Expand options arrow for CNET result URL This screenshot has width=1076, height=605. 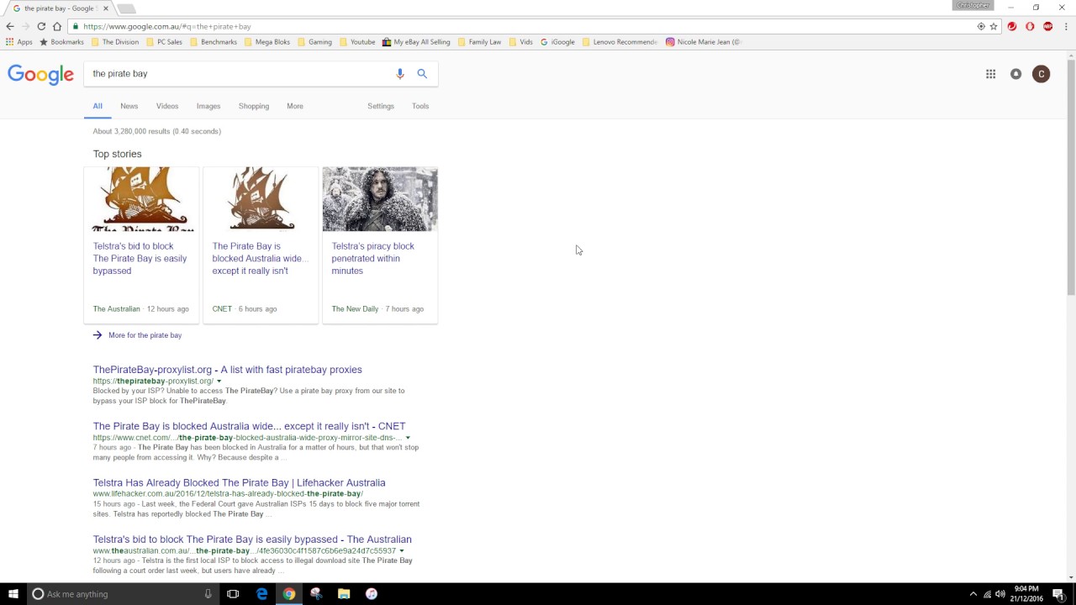point(408,438)
